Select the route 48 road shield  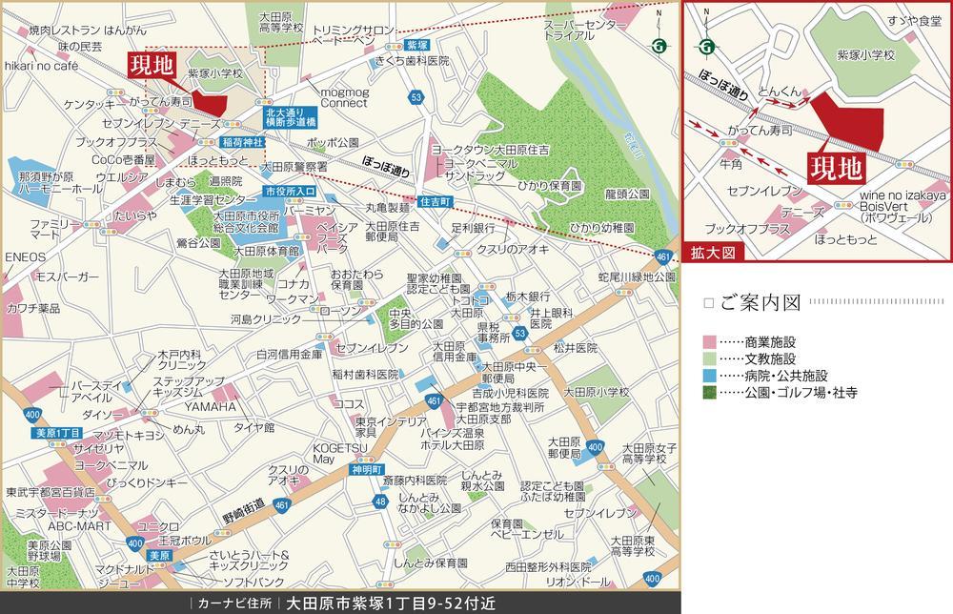(x=380, y=501)
